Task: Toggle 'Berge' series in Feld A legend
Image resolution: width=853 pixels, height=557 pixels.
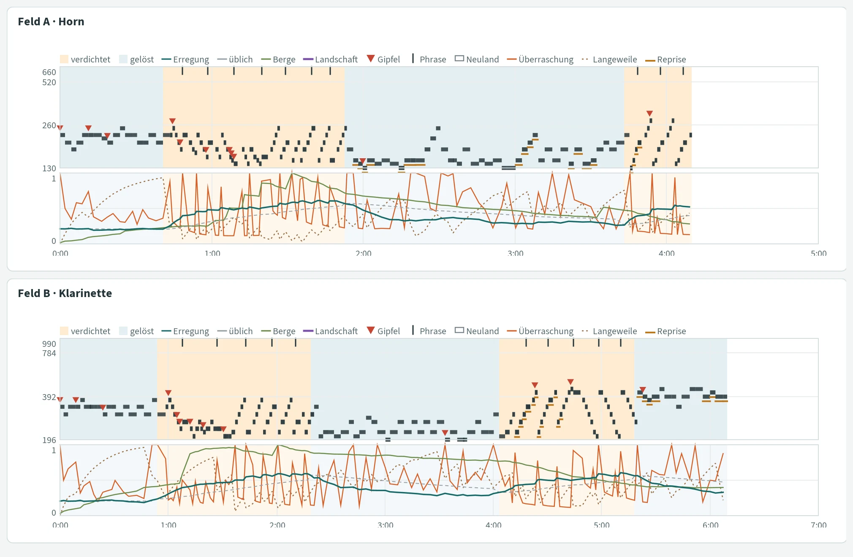Action: point(278,59)
